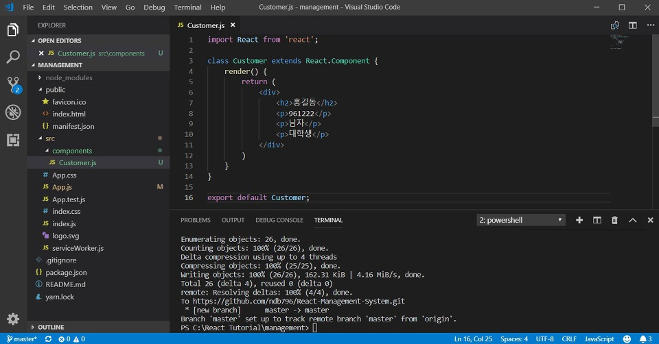Open the Extensions view icon

point(13,140)
